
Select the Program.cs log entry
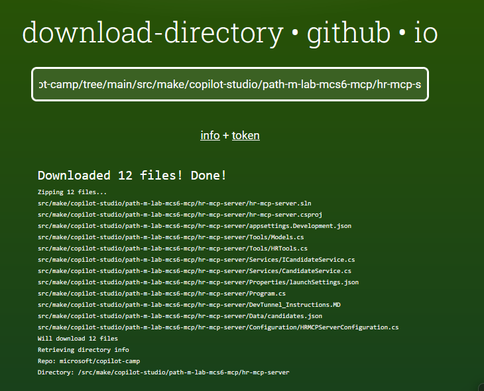162,293
